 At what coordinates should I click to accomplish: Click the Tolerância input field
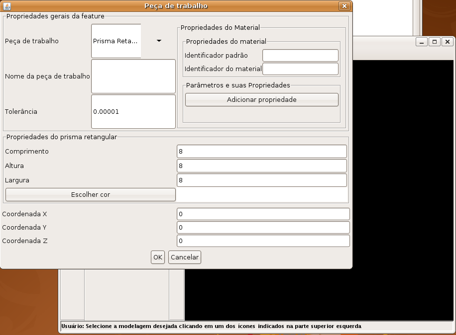click(x=133, y=111)
